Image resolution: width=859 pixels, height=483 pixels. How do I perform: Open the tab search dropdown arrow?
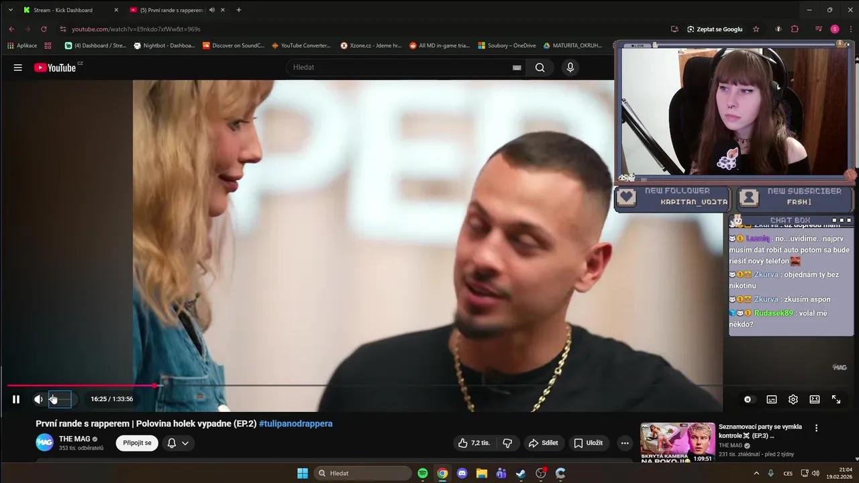pyautogui.click(x=10, y=10)
